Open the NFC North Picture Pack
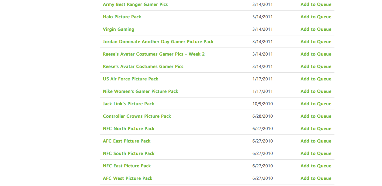Image resolution: width=382 pixels, height=186 pixels. pos(129,129)
